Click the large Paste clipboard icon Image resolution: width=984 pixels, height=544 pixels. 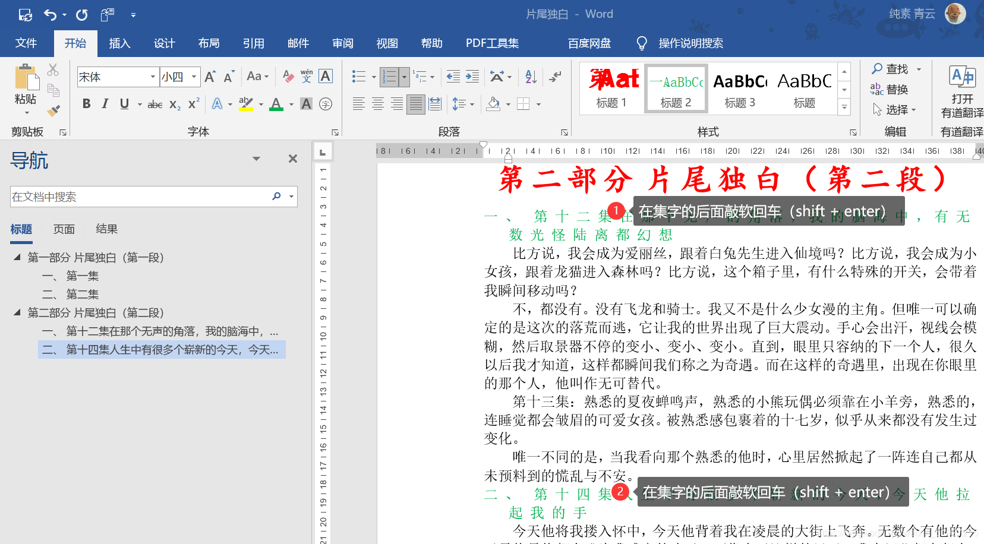tap(26, 77)
